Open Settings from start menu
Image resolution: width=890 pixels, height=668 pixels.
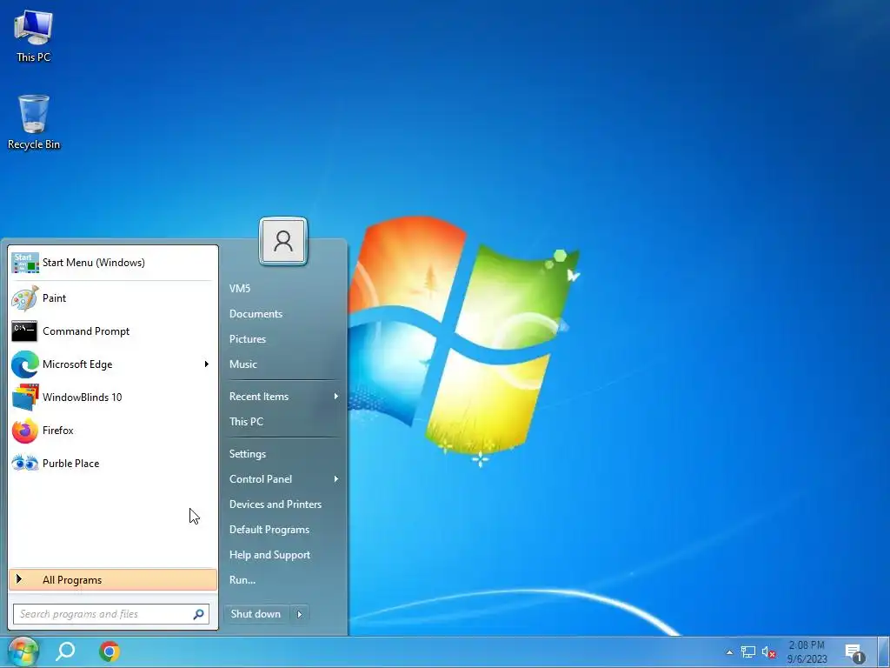[248, 454]
